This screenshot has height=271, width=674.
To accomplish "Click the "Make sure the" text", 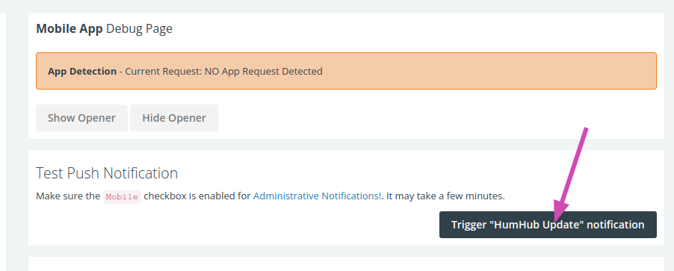I will click(x=68, y=196).
